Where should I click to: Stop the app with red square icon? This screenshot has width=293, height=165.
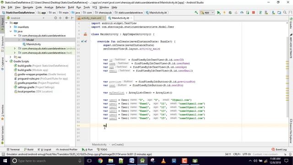click(x=253, y=12)
